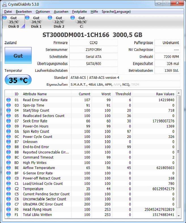
Task: Open the Hilfe menu
Action: pos(94,12)
